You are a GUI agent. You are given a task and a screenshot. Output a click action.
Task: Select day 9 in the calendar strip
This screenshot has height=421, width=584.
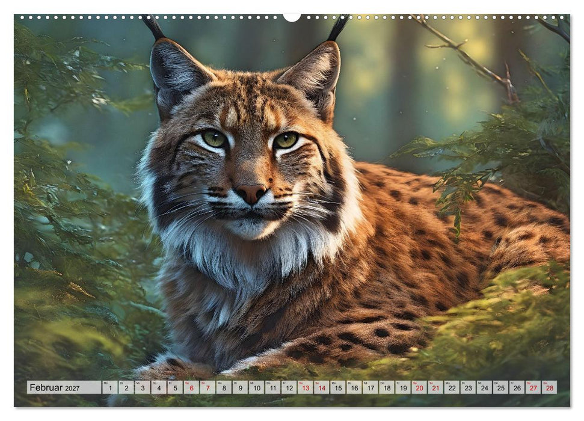240,387
